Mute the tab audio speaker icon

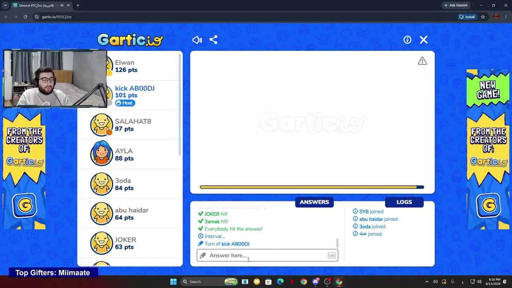click(x=62, y=6)
